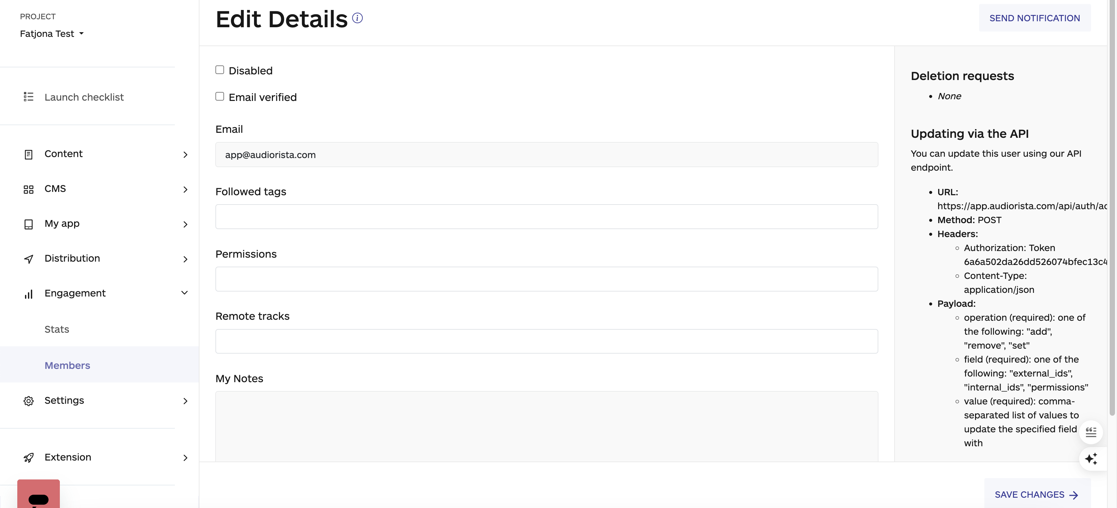The image size is (1117, 508).
Task: Open the changelog quotes icon bottom right
Action: coord(1092,432)
